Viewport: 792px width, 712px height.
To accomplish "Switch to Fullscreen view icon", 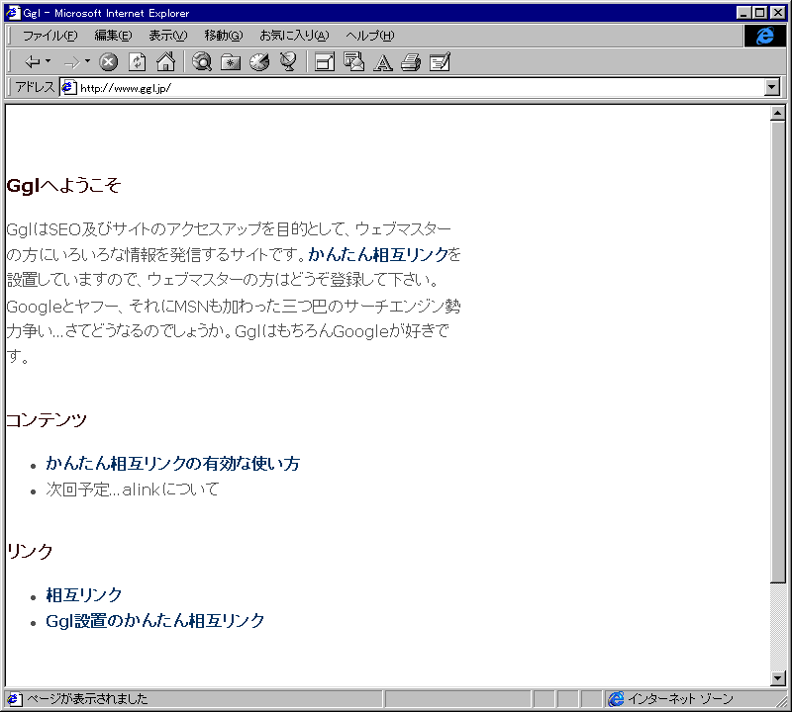I will (325, 62).
